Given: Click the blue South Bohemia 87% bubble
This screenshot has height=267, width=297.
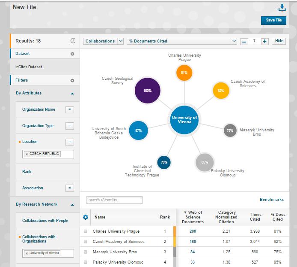Looking at the screenshot, I should 138,130.
